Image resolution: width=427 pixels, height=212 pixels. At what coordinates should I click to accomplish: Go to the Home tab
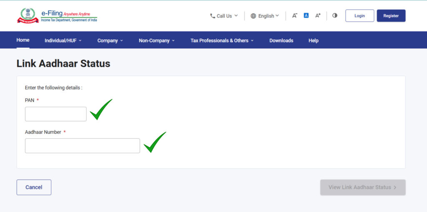23,40
